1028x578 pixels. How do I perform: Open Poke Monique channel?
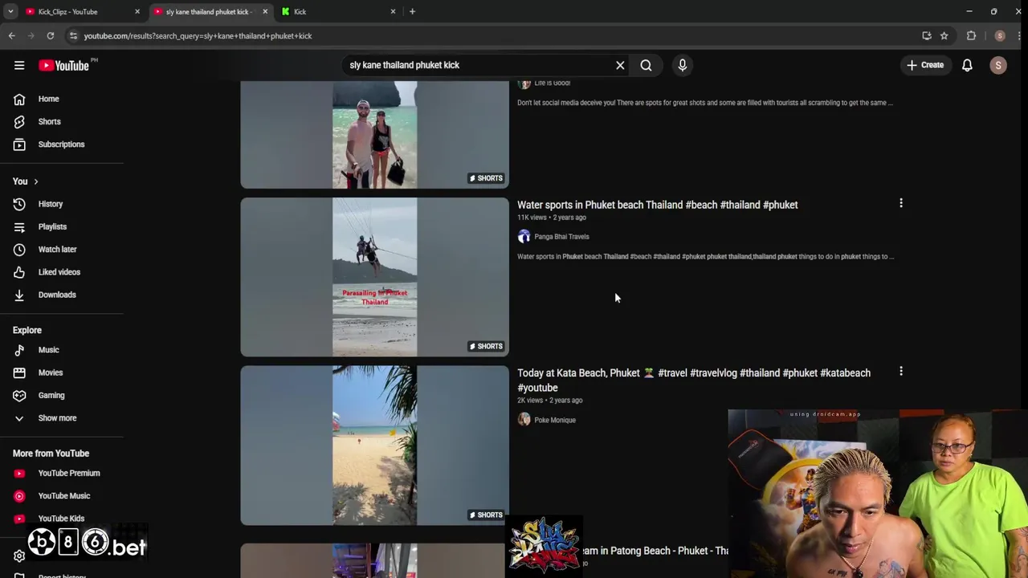click(555, 420)
